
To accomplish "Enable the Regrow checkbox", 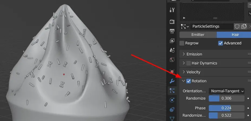I will coord(182,43).
